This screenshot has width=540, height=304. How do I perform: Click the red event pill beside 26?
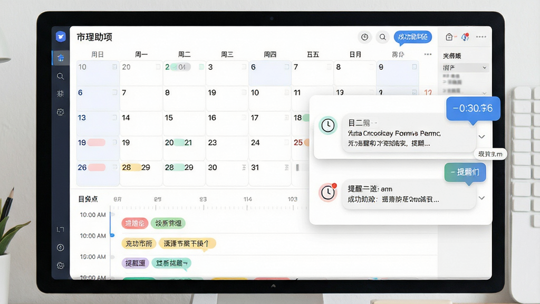pos(97,167)
